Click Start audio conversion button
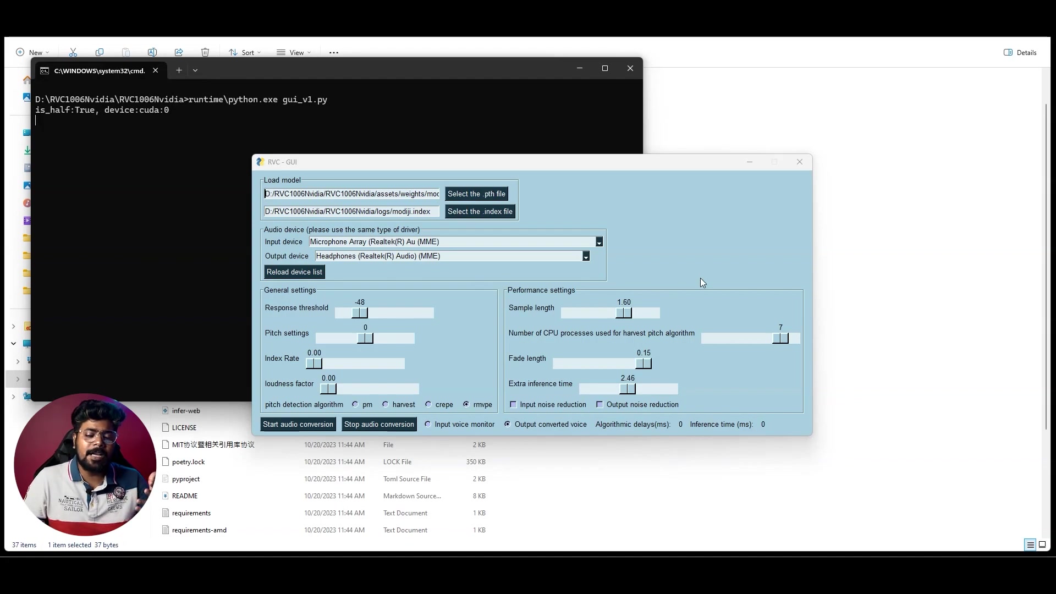The width and height of the screenshot is (1056, 594). 298,424
